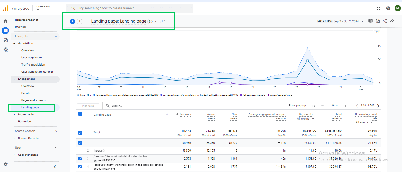Open Admin settings gear icon

click(5, 164)
